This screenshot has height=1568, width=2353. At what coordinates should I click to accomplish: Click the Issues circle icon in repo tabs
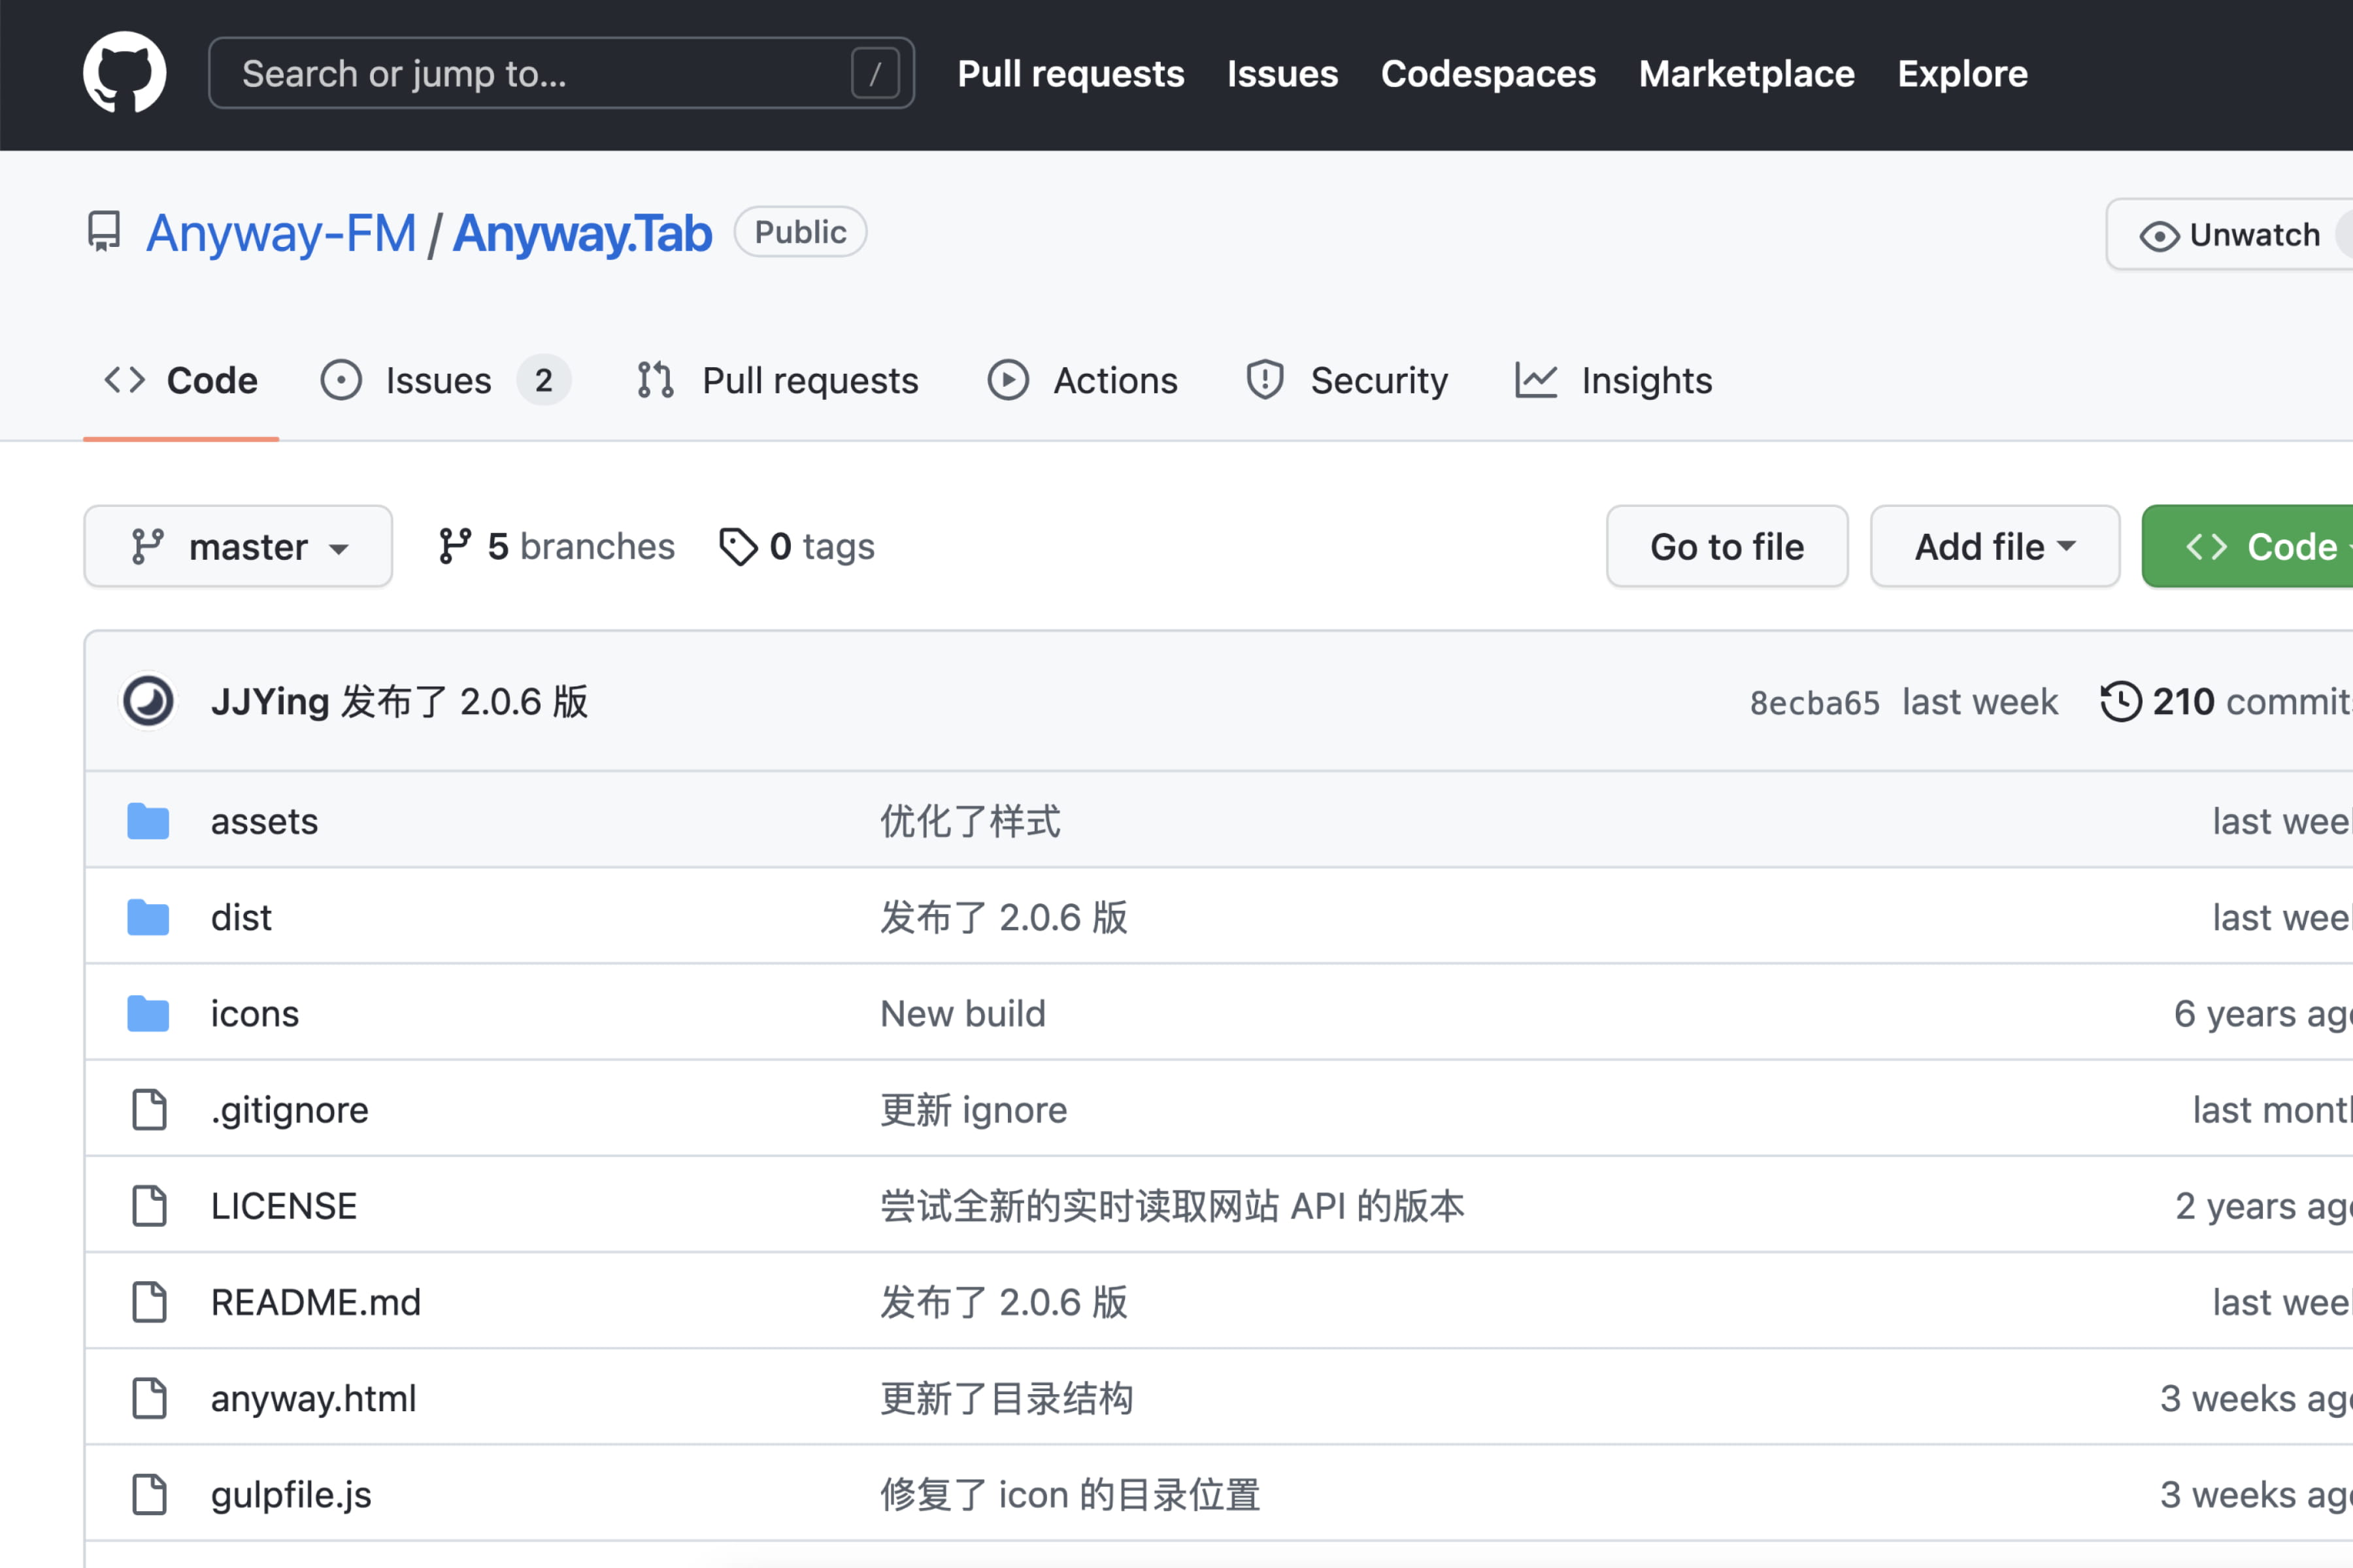click(341, 380)
